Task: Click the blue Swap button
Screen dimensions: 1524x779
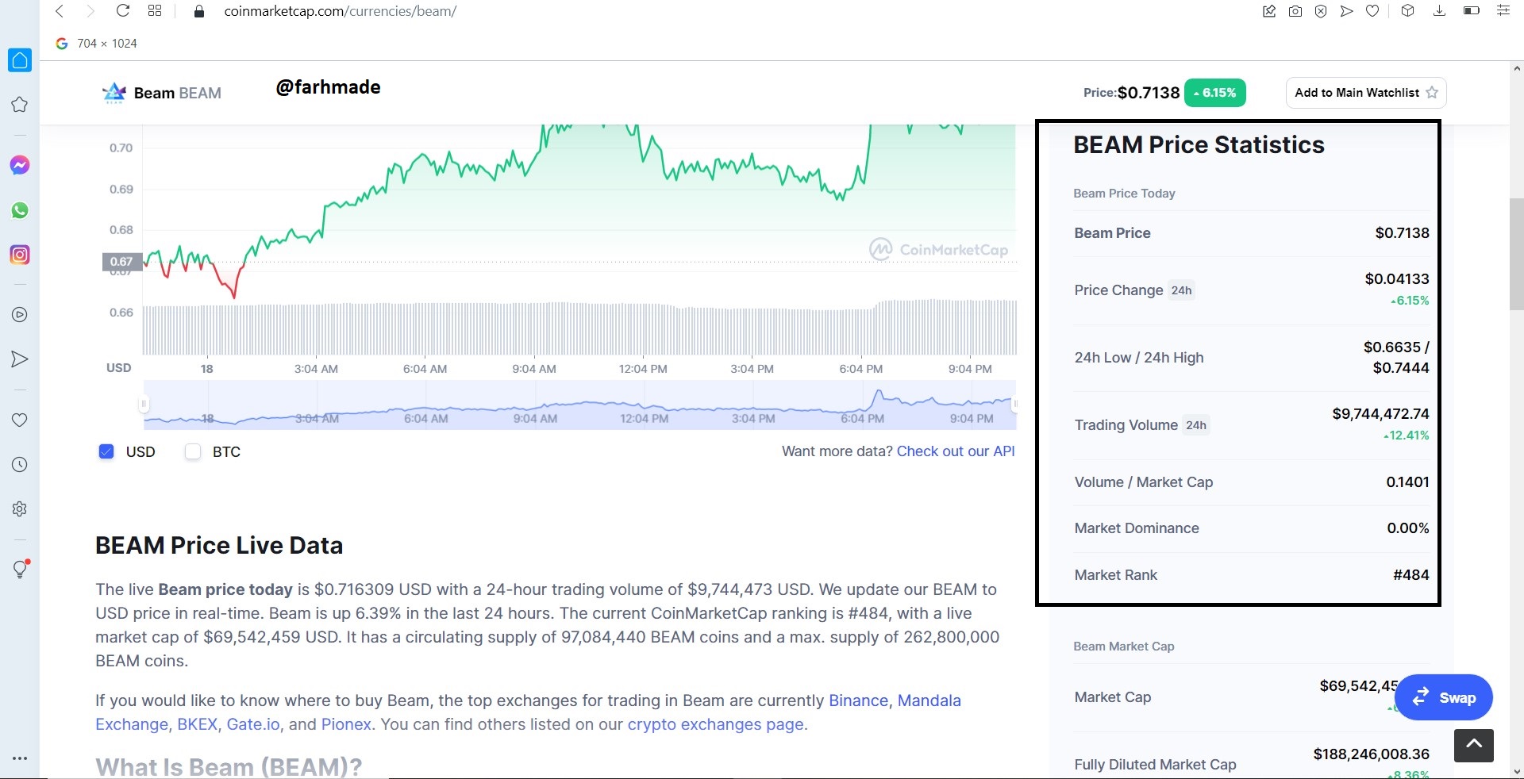Action: coord(1443,697)
